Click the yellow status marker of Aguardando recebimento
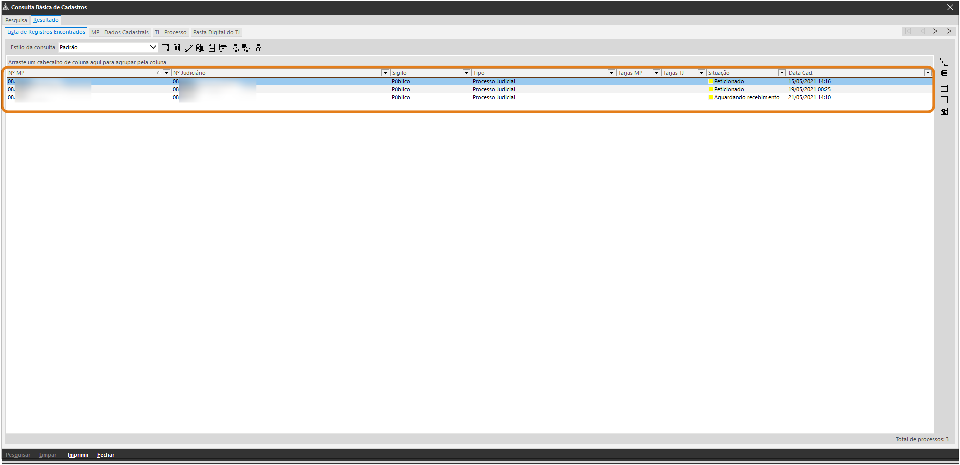Viewport: 960px width, 465px height. click(x=710, y=97)
